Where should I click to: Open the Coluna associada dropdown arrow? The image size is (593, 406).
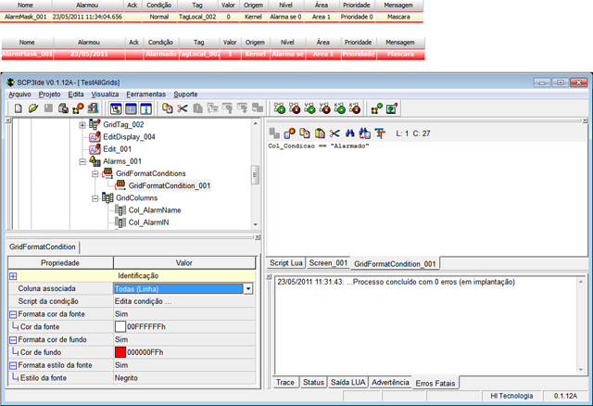[x=248, y=288]
